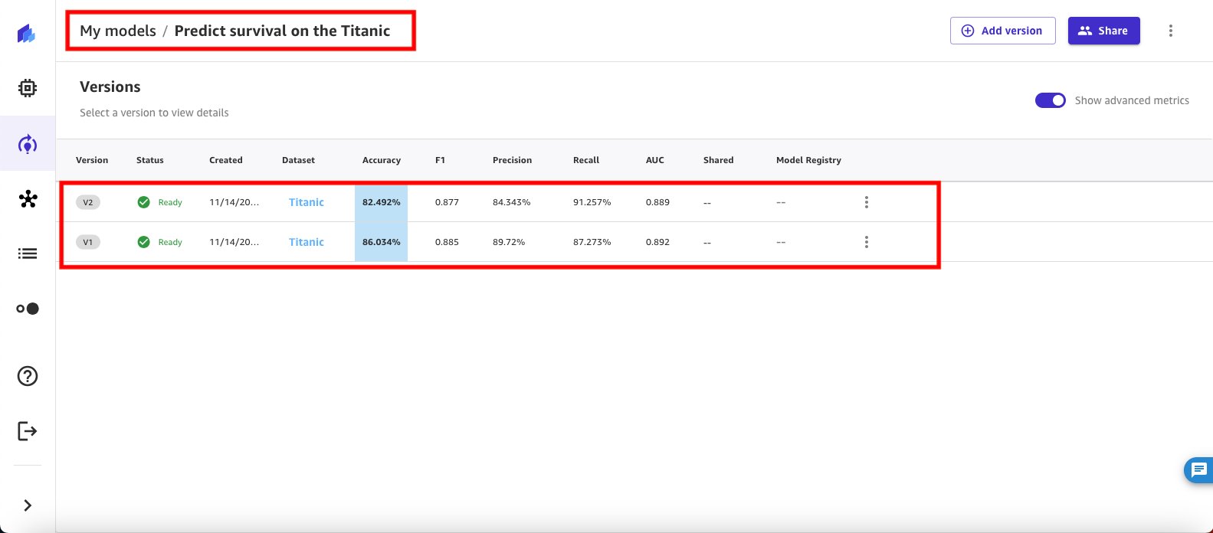Open the chat support bubble

(1198, 469)
